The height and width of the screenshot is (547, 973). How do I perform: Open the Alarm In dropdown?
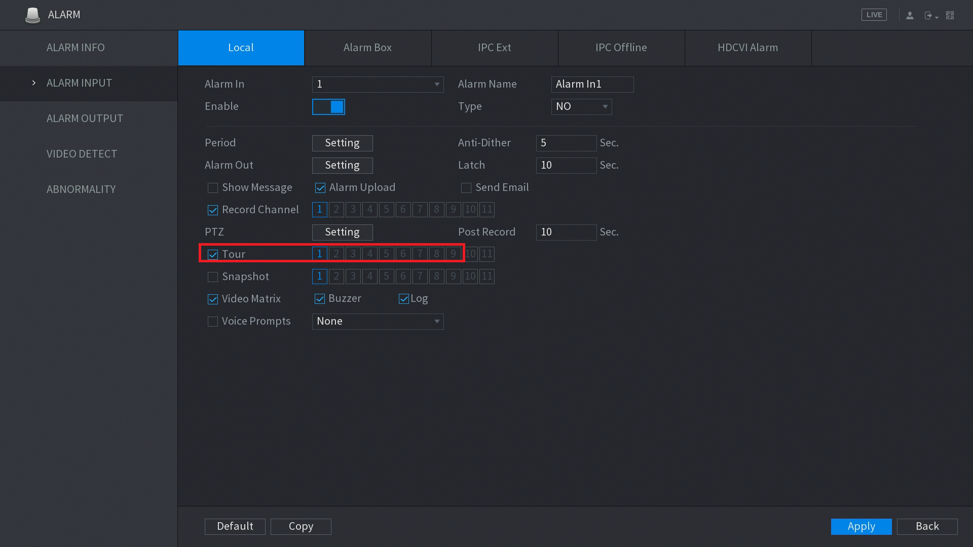pyautogui.click(x=378, y=85)
